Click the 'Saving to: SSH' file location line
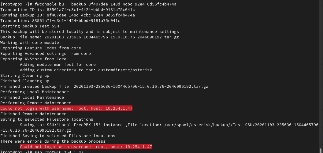Screen dimensions: 323x153 [x=169, y=125]
